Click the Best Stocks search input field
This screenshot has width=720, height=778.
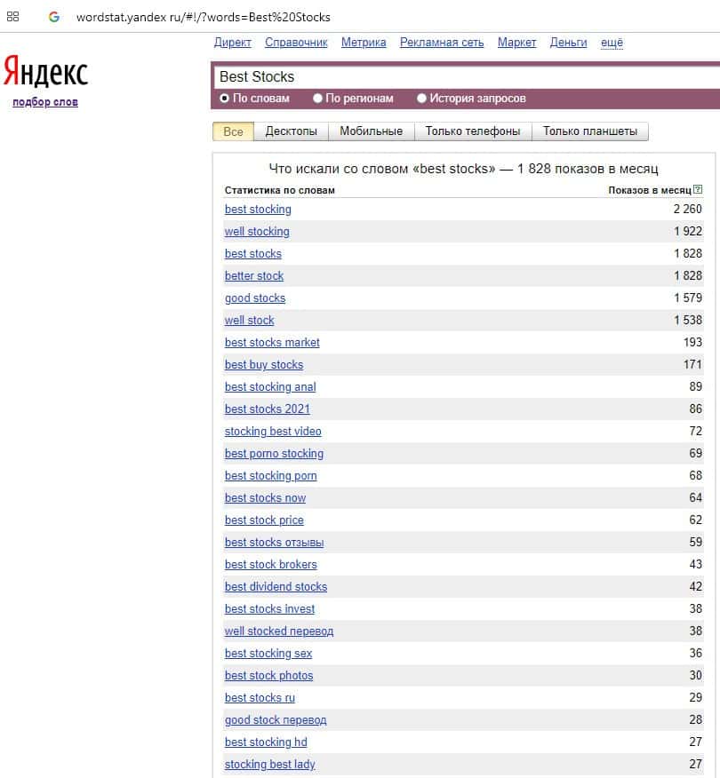(467, 77)
